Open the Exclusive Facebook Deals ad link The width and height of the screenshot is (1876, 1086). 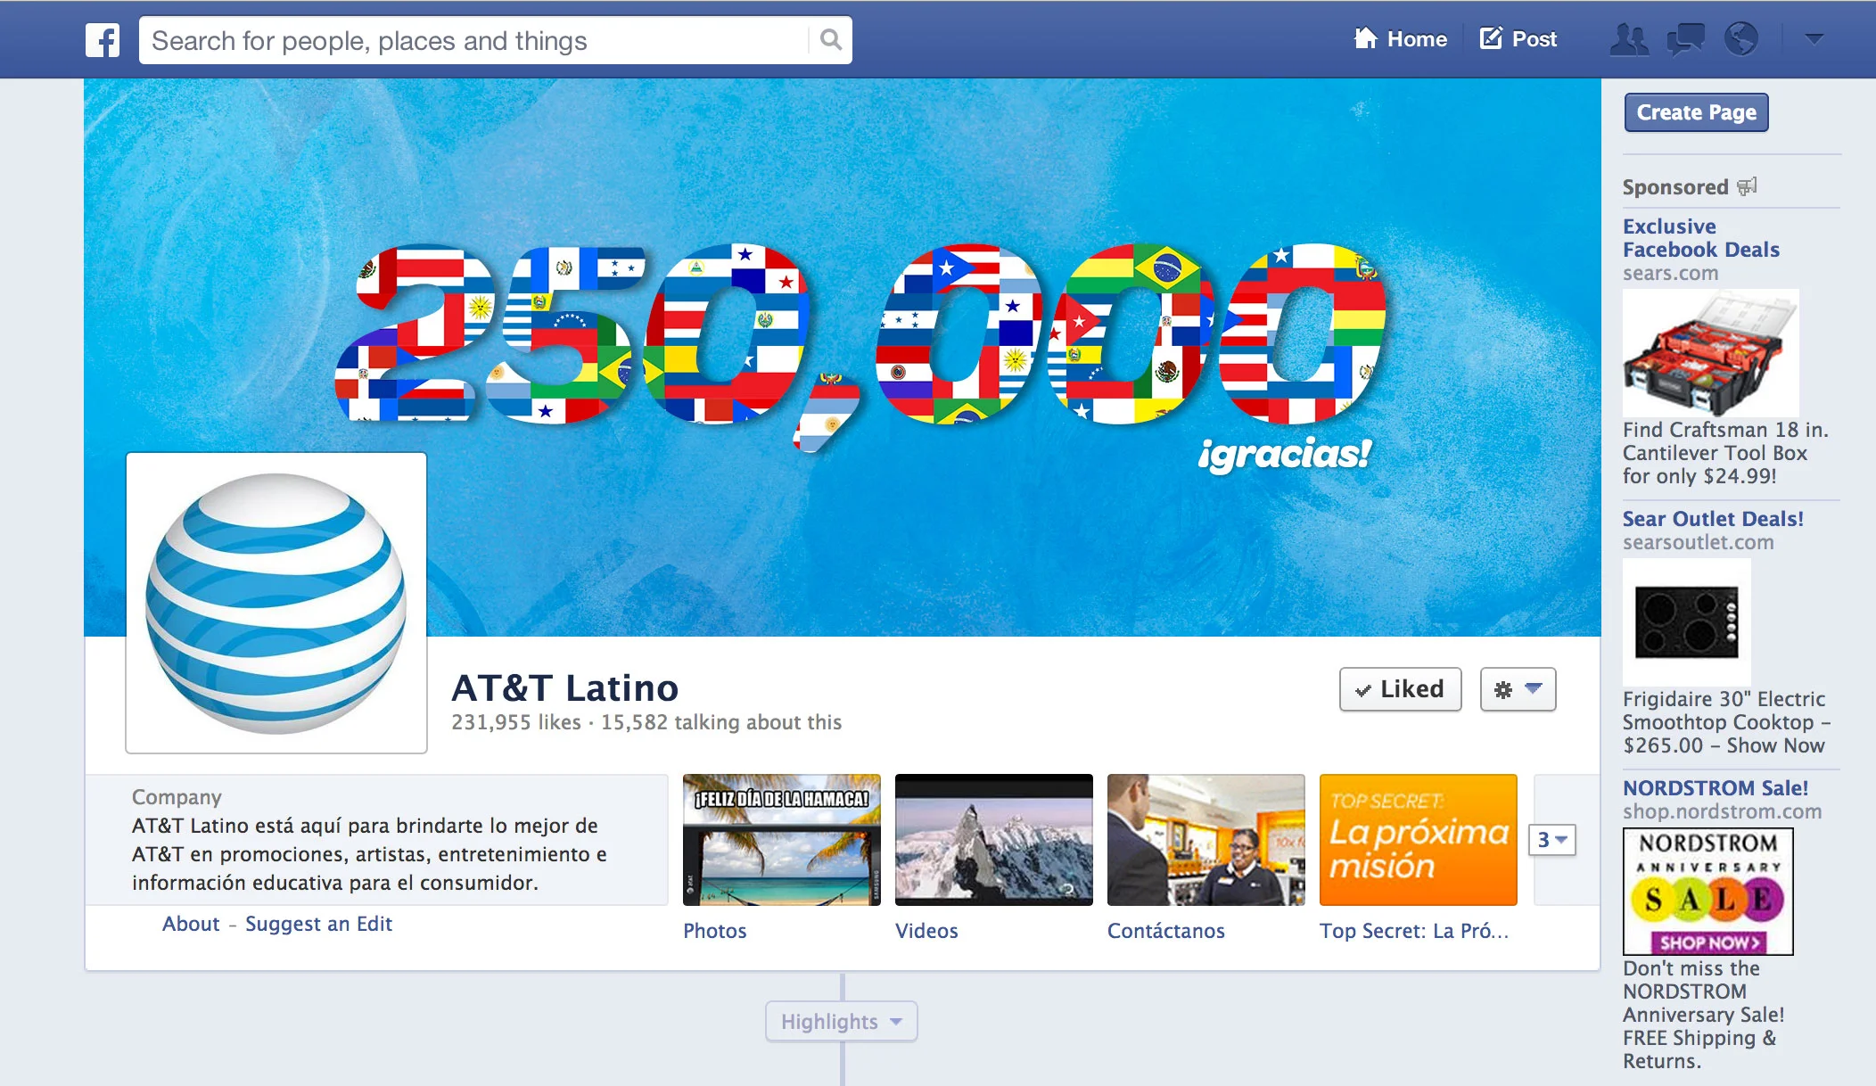click(x=1701, y=238)
